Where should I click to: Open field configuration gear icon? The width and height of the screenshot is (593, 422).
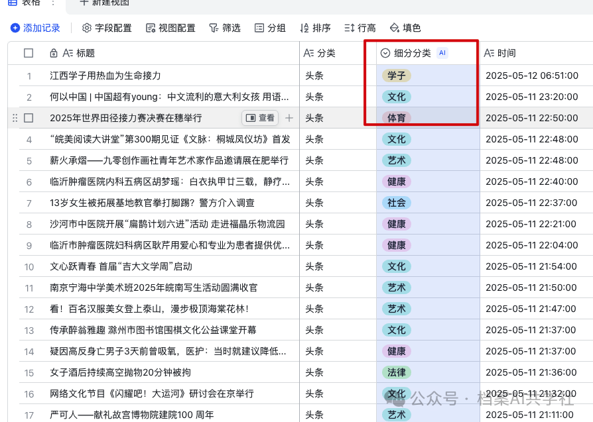pyautogui.click(x=87, y=28)
